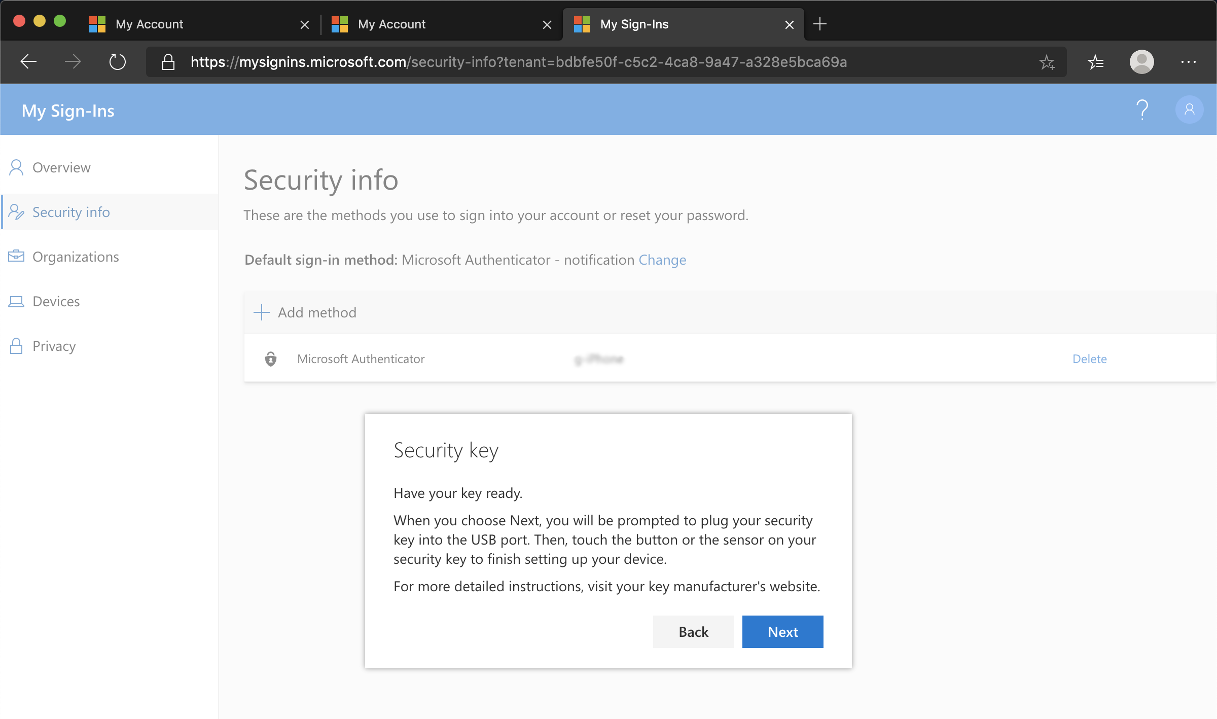Click the browser back arrow
This screenshot has height=719, width=1217.
coord(28,62)
